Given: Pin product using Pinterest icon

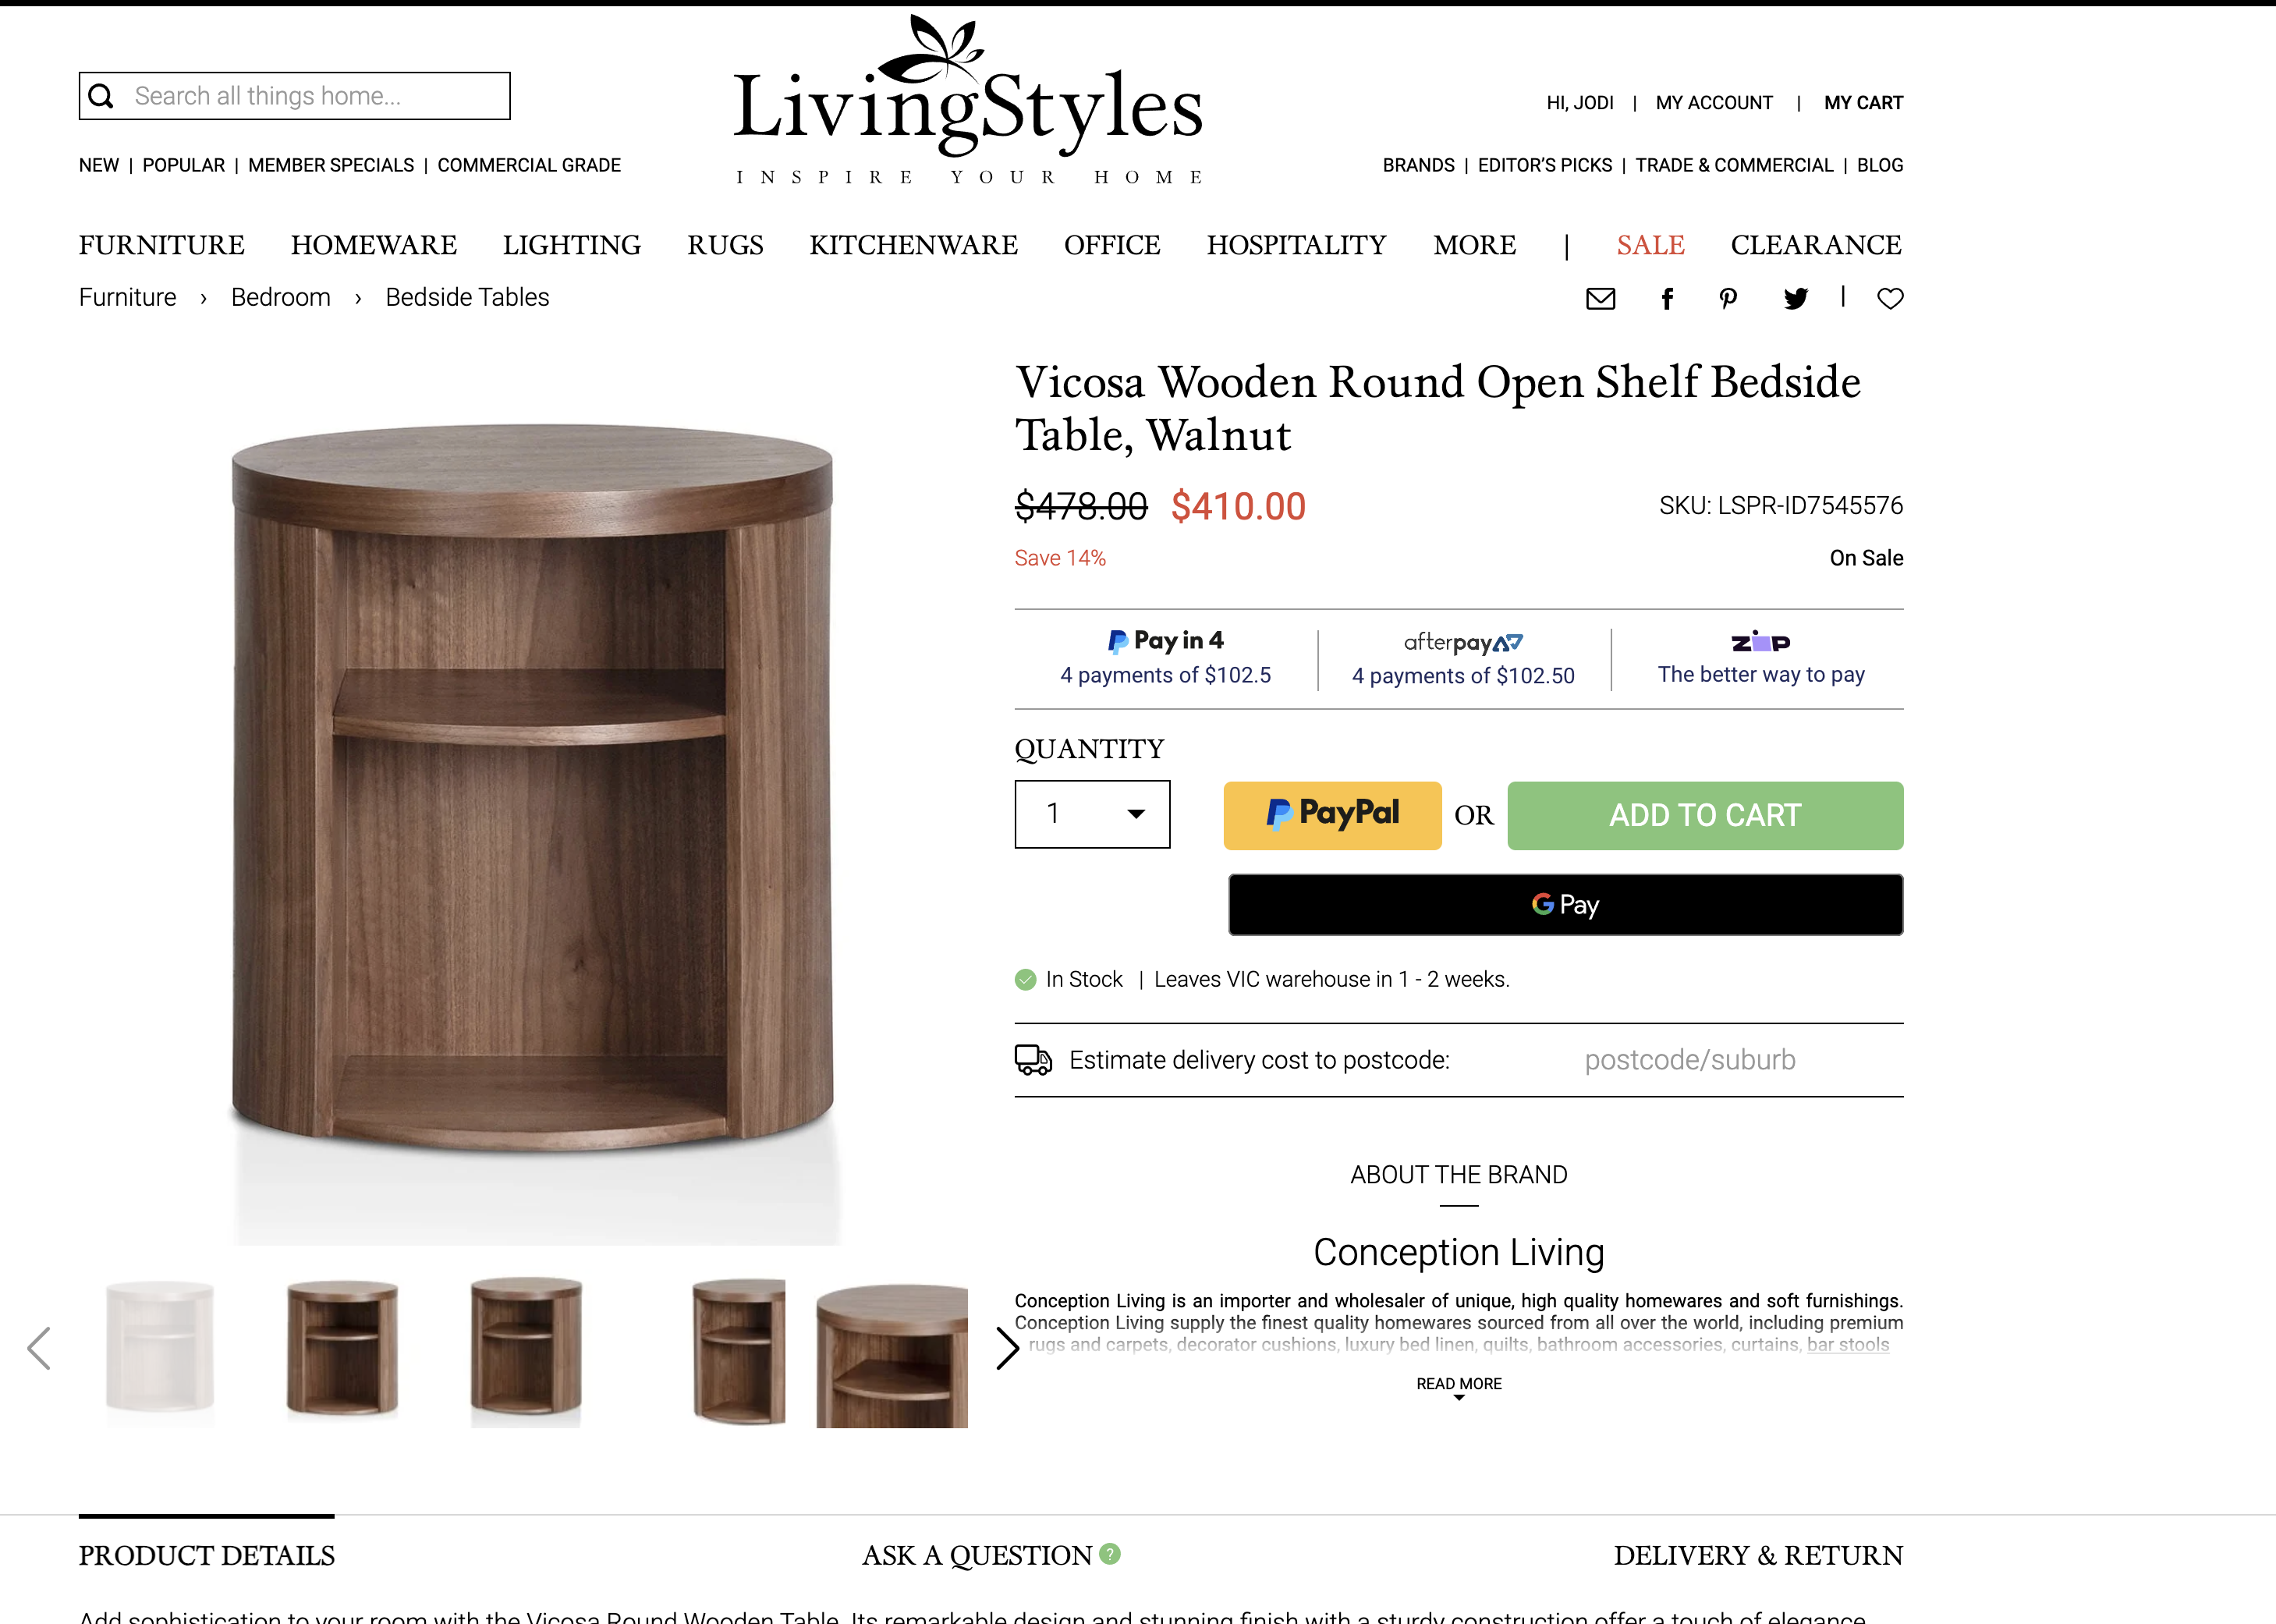Looking at the screenshot, I should (1728, 299).
